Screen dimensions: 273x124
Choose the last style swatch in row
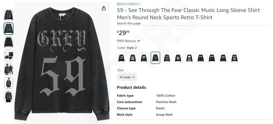click(x=234, y=58)
